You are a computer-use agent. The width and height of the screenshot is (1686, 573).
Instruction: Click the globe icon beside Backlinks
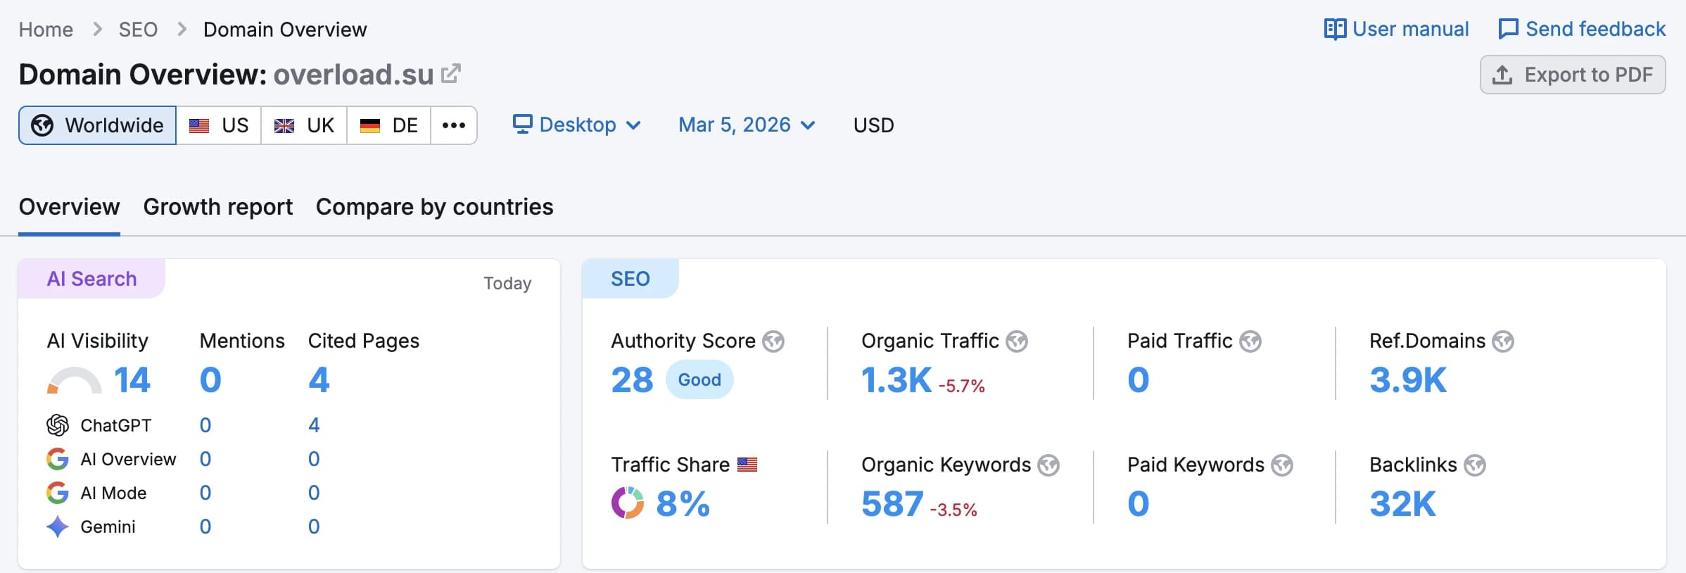(1475, 465)
